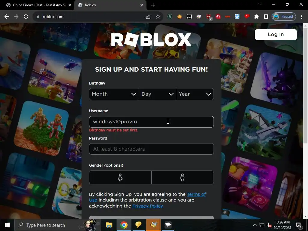Expand the Year birthday dropdown
The image size is (308, 231).
[195, 94]
